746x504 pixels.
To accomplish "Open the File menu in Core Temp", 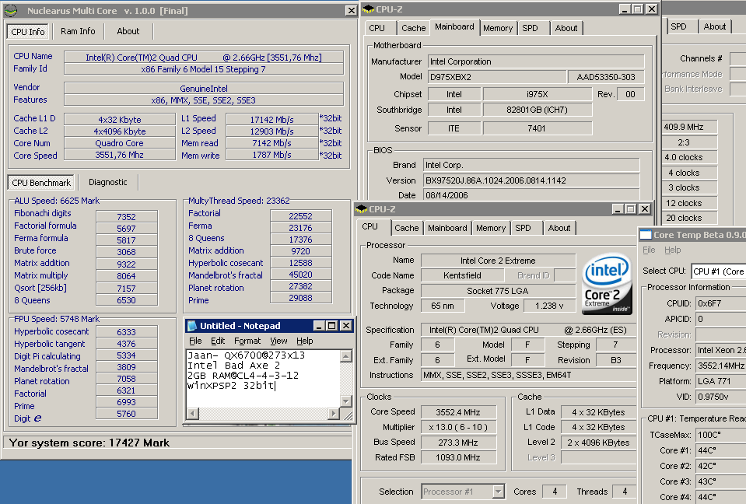I will click(x=649, y=250).
